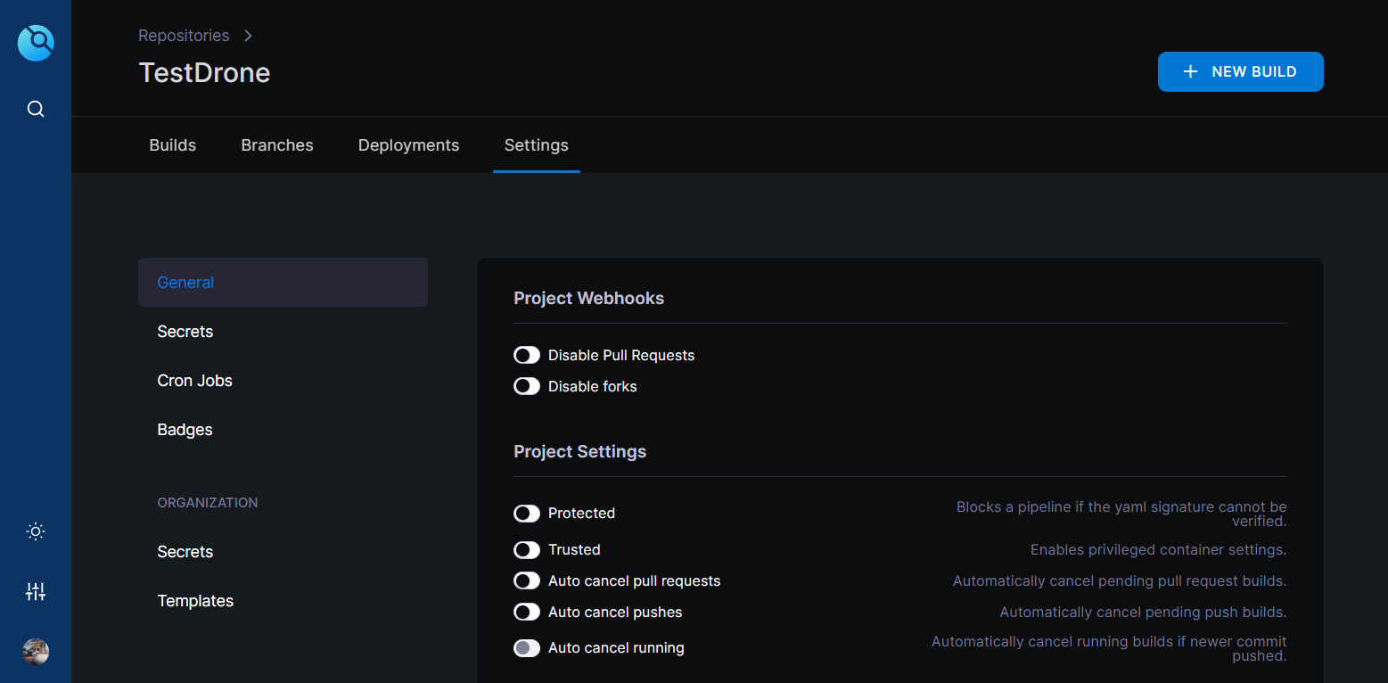Select the Settings tab
1388x683 pixels.
point(537,145)
